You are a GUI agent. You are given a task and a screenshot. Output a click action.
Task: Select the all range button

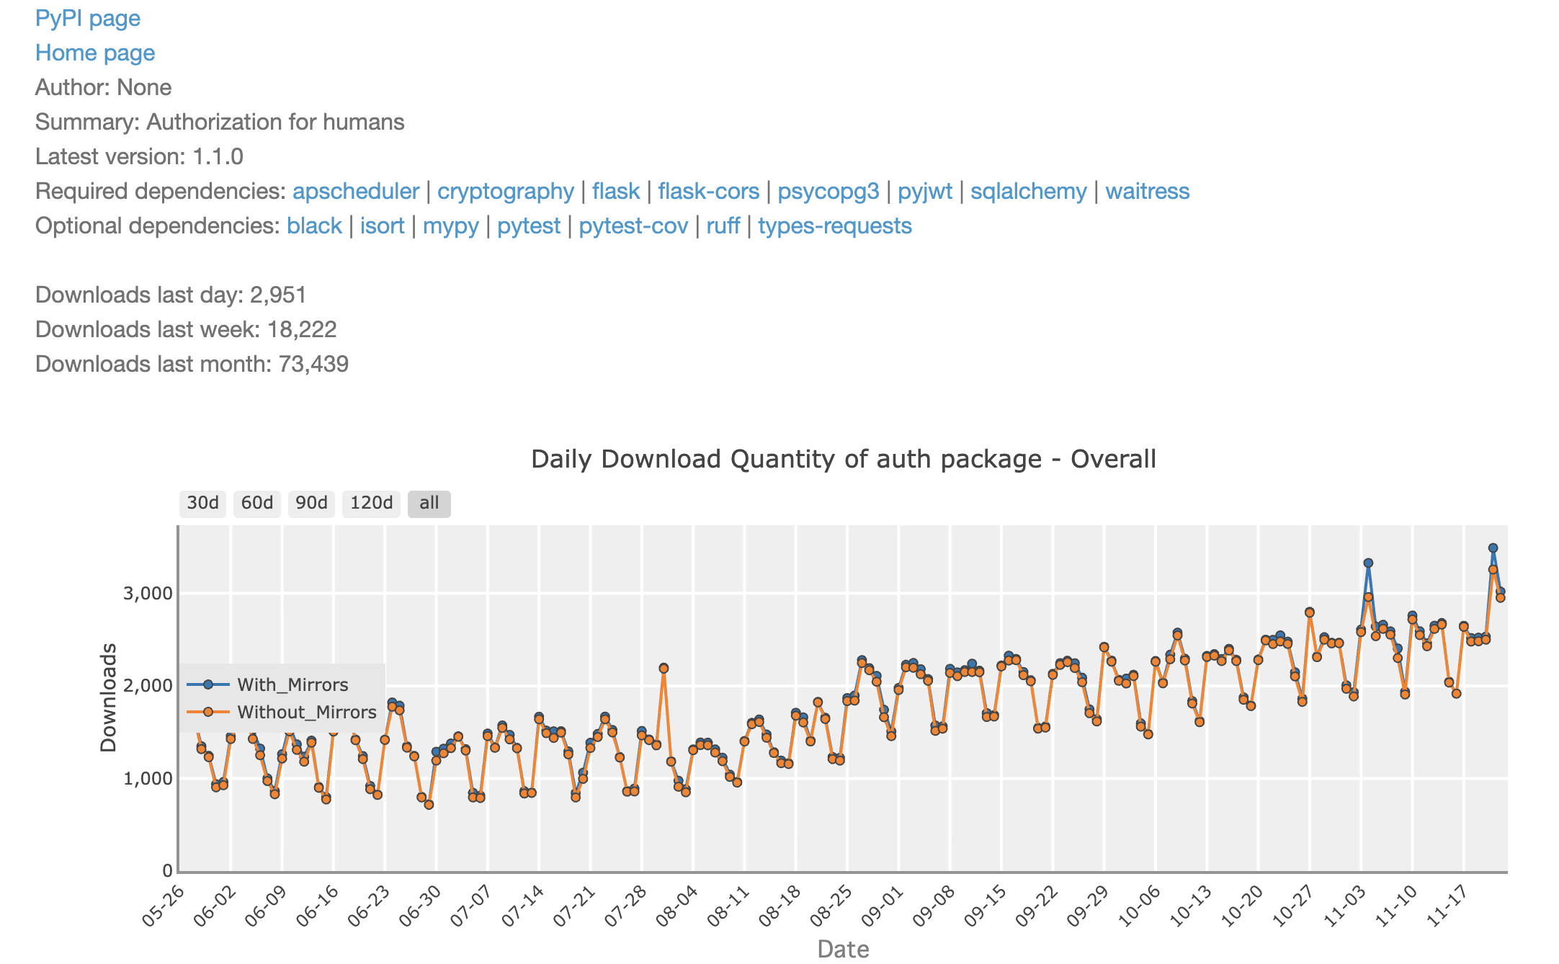[429, 503]
